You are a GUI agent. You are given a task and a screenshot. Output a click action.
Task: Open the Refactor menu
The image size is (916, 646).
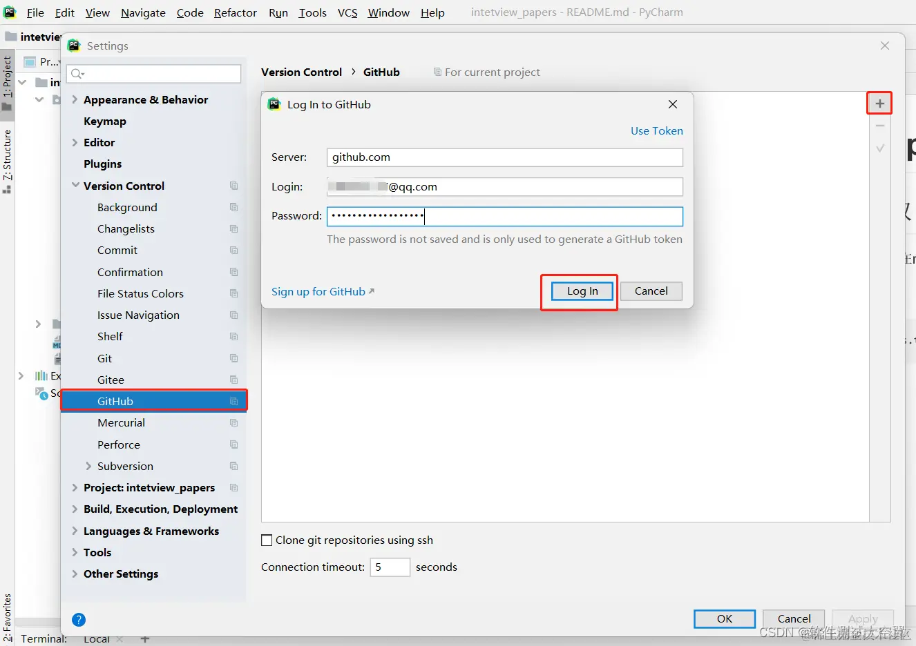pos(236,12)
